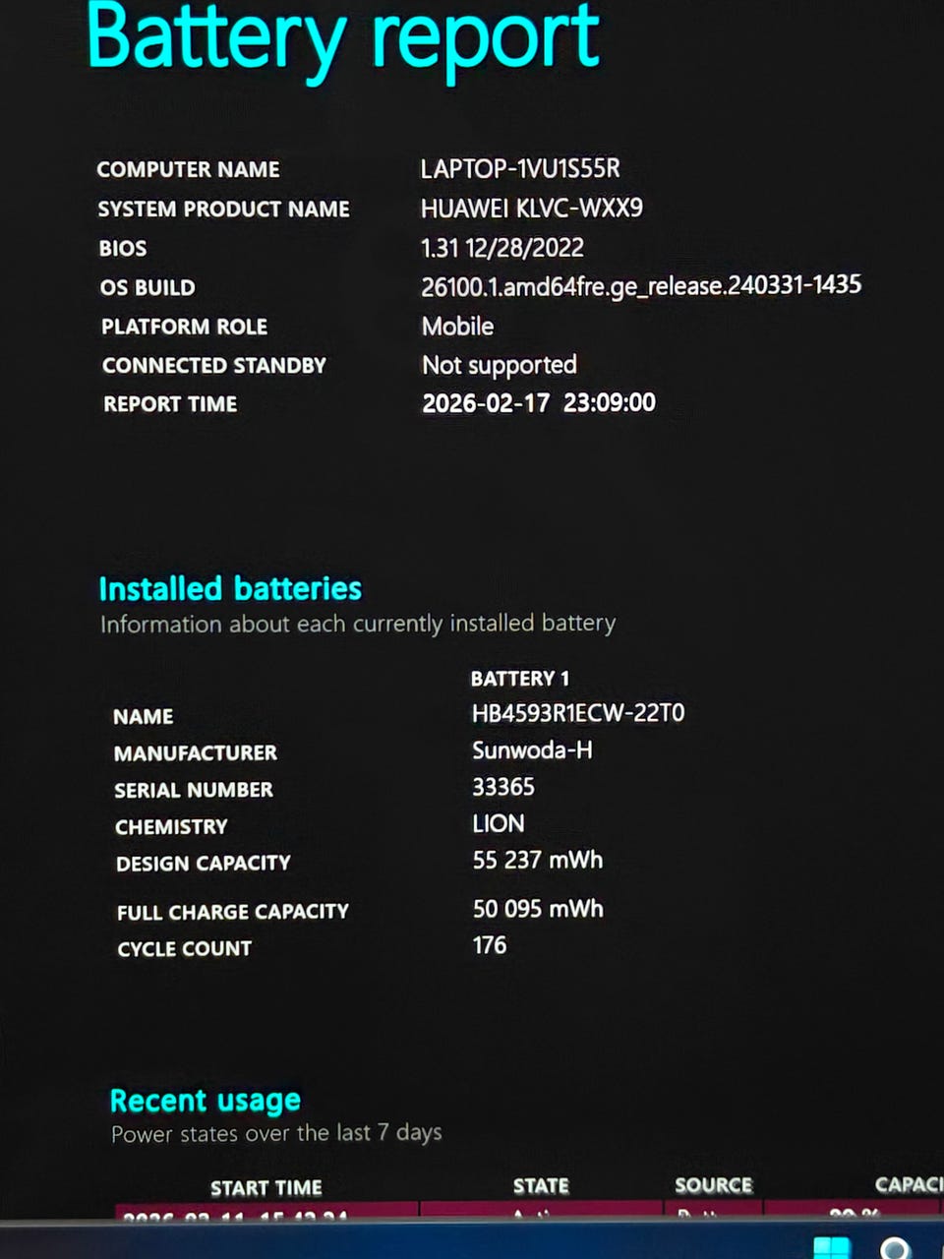The height and width of the screenshot is (1259, 944).
Task: Click the BATTERY 1 column label
Action: point(520,679)
